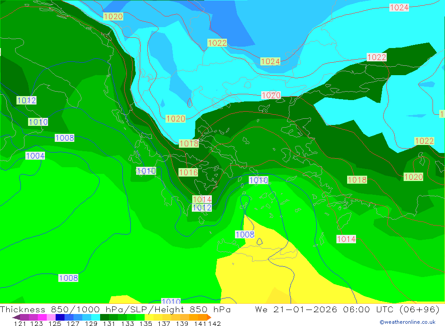Open the weatheronline.co.uk credit link
445x326 pixels.
(408, 322)
